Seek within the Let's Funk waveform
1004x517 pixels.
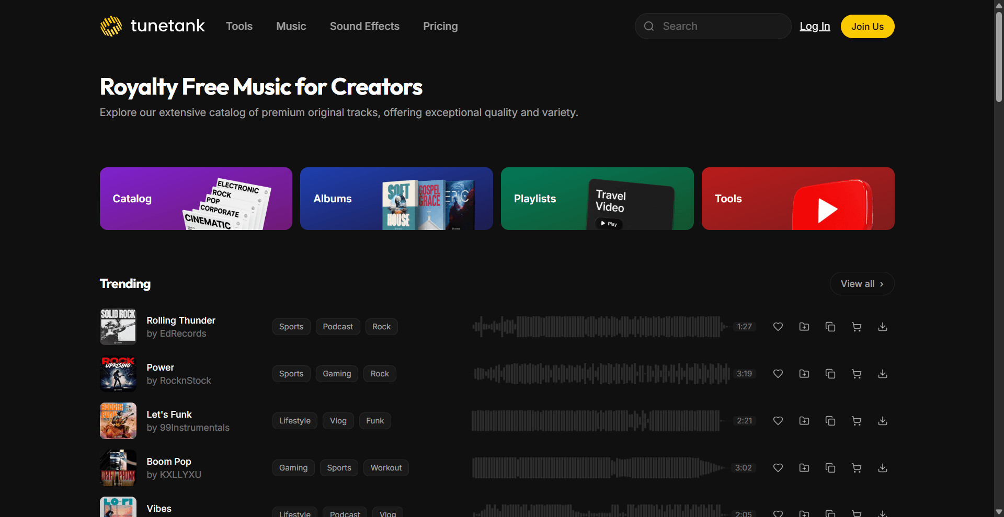click(600, 421)
